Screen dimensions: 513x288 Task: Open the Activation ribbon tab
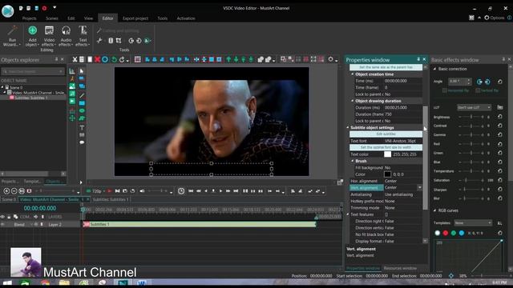click(186, 18)
